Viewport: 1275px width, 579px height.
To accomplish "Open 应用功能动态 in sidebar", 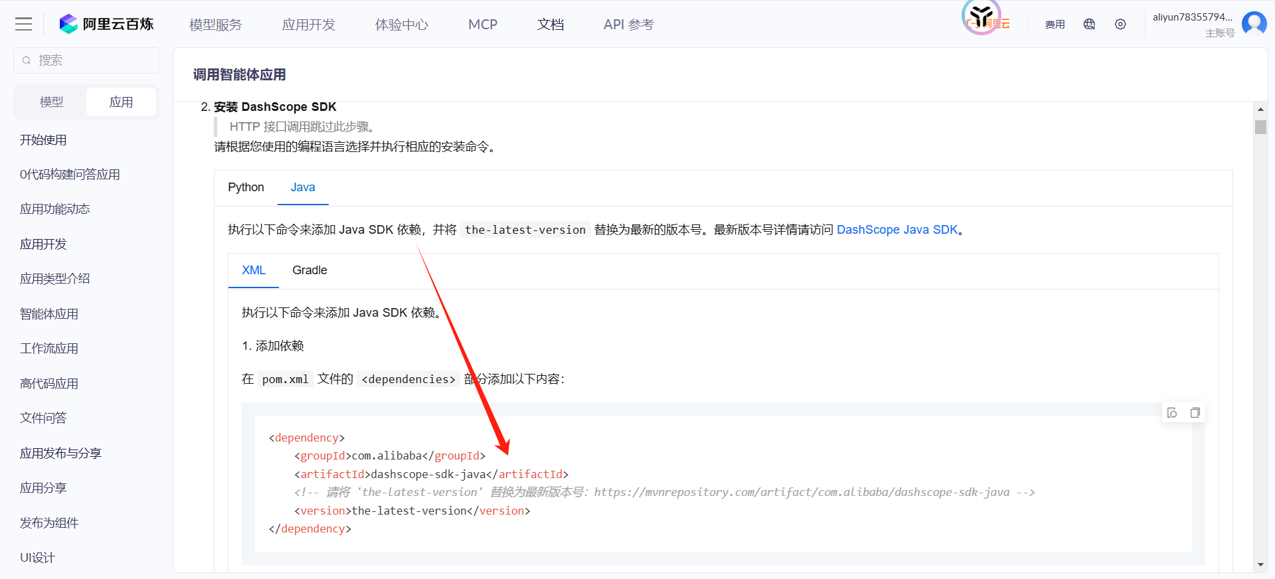I will tap(55, 209).
